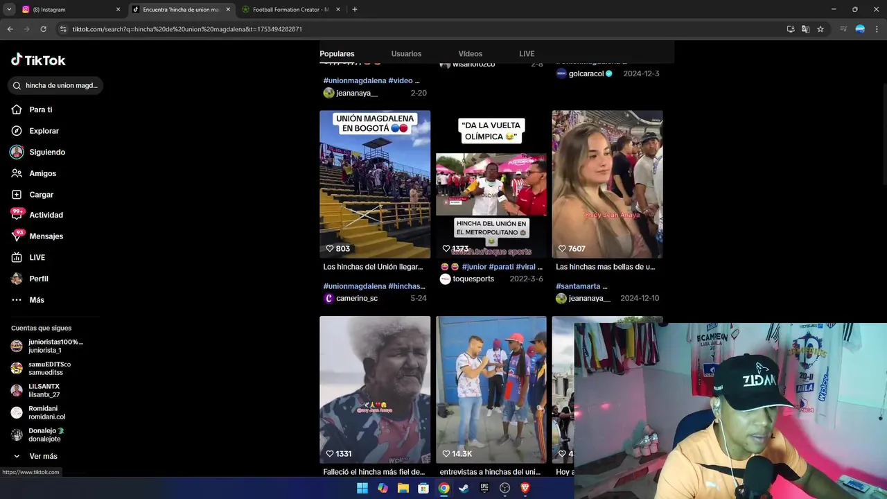The image size is (887, 499).
Task: Open OBS Studio from taskbar
Action: tap(505, 488)
